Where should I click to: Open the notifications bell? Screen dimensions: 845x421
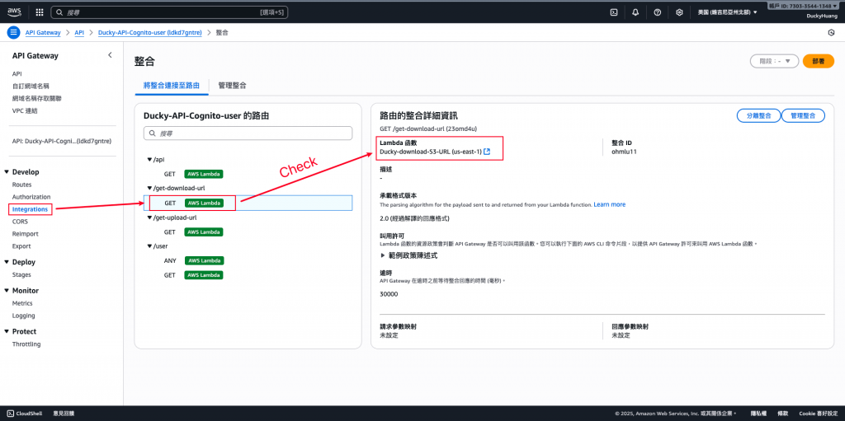tap(635, 12)
